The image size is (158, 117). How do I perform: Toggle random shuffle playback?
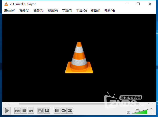(70, 111)
